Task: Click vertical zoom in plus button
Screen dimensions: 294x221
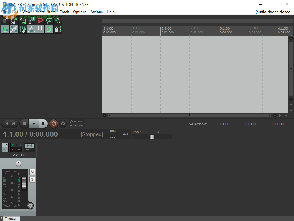Action: coord(291,105)
